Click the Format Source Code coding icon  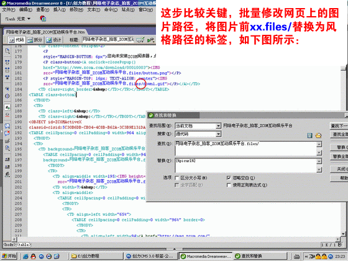coord(7,175)
